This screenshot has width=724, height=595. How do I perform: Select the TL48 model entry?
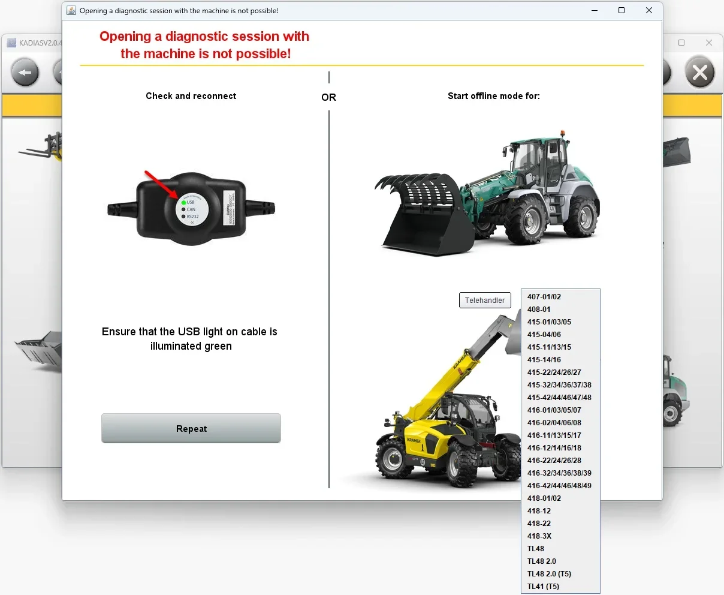535,548
